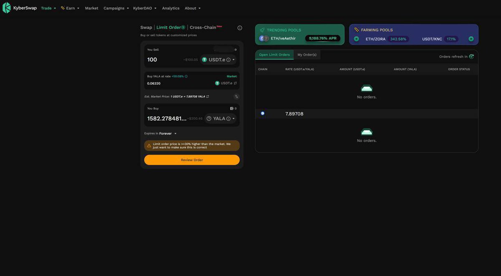Click the Farming Pools wheat icon

tap(357, 30)
